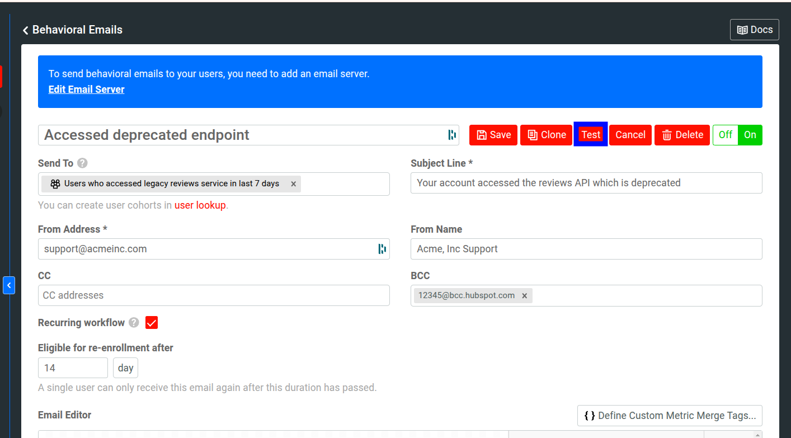Open Docs using the book icon

743,29
